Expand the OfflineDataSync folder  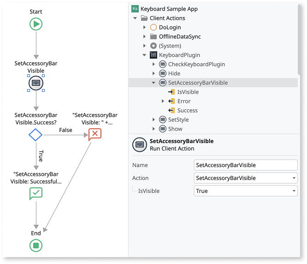(x=144, y=36)
